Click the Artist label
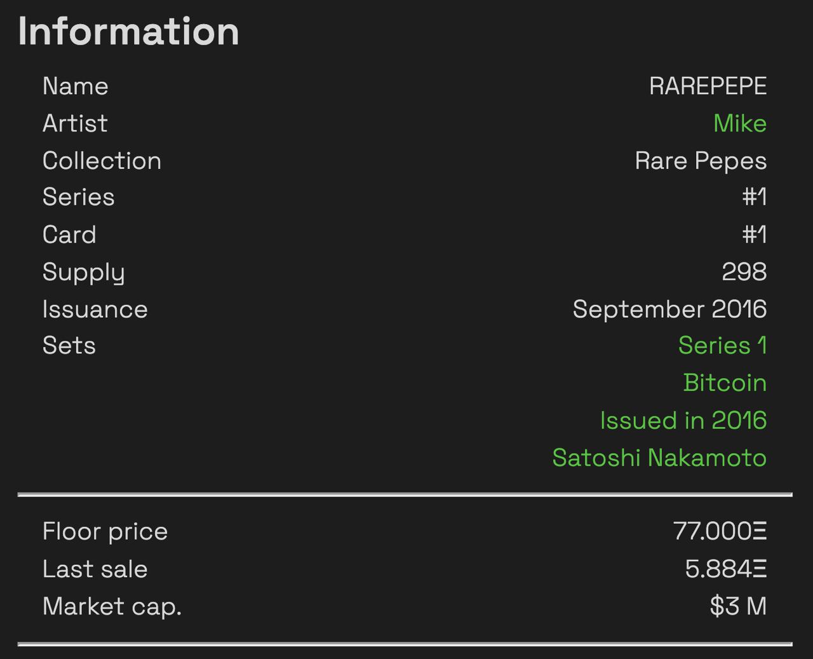This screenshot has width=813, height=659. [x=75, y=123]
